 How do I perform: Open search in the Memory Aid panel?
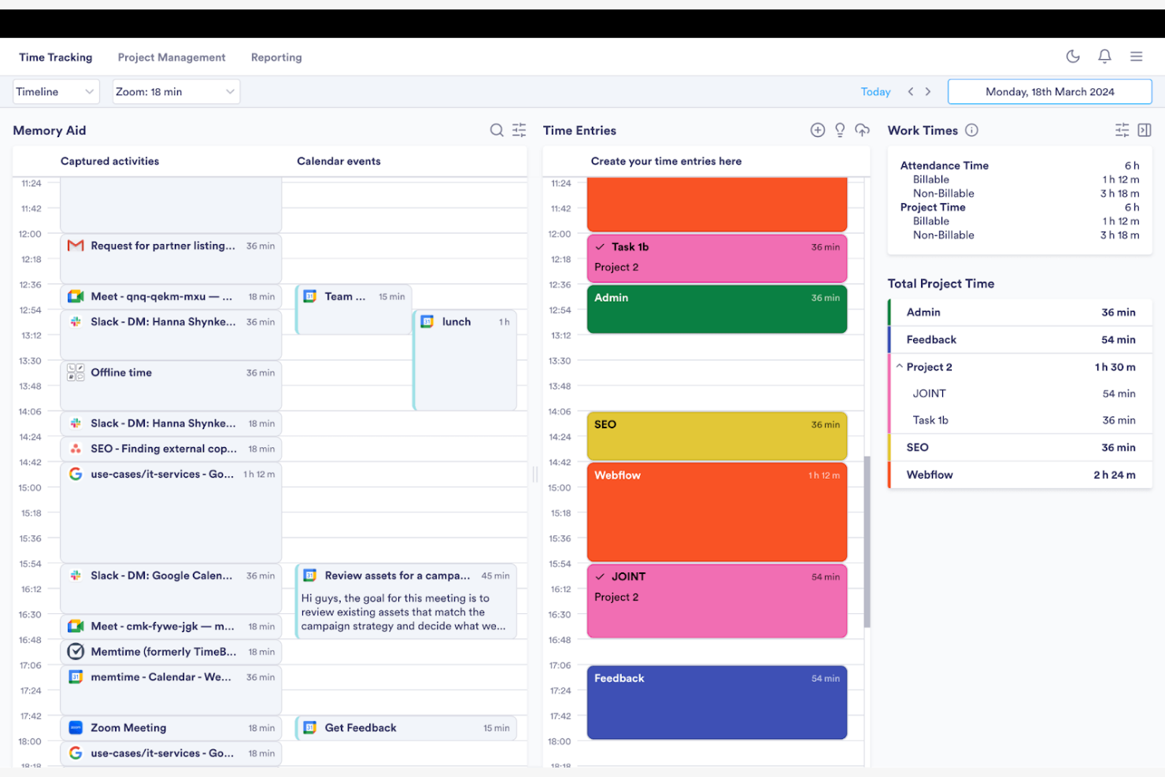(x=497, y=130)
